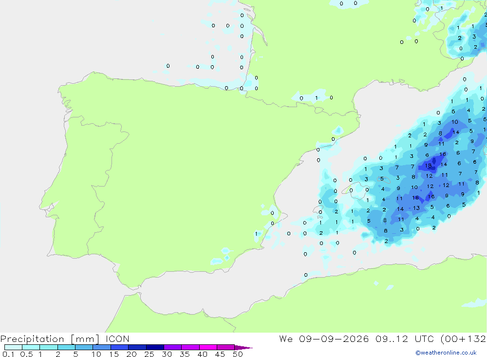Click the weatheronline.co.uk copyright link

pyautogui.click(x=446, y=353)
